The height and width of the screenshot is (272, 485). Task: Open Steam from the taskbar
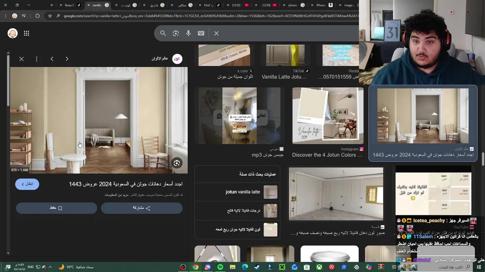tap(257, 267)
